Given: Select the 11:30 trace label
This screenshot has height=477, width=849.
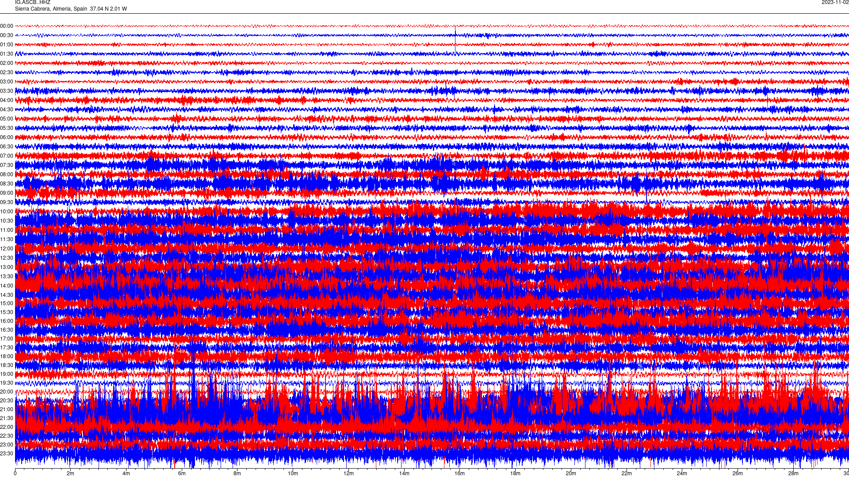Looking at the screenshot, I should click(7, 239).
